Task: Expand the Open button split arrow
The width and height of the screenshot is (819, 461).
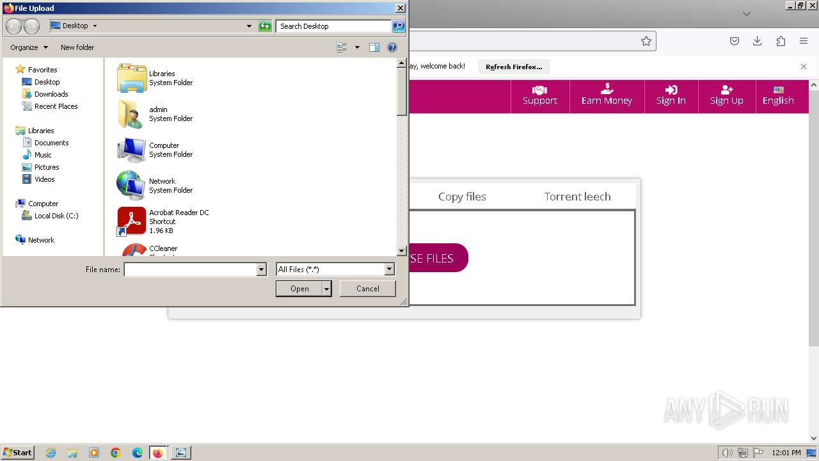Action: pos(326,289)
